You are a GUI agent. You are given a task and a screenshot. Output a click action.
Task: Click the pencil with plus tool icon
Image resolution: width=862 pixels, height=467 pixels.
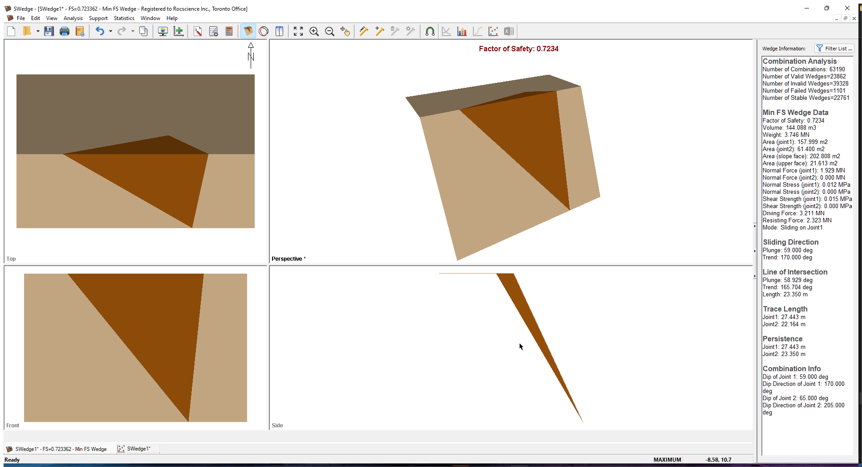[379, 31]
